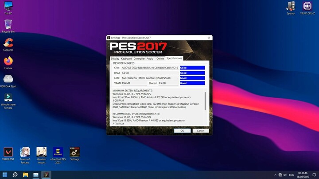Select PES Settings taskbar item
Image resolution: width=319 pixels, height=179 pixels.
(46, 175)
